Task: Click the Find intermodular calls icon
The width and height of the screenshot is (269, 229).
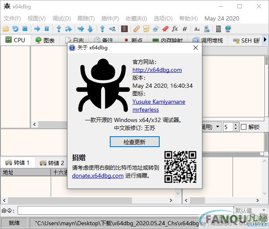Action: click(x=207, y=29)
